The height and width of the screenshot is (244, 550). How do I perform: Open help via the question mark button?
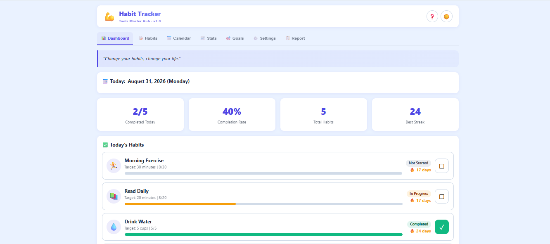coord(432,17)
